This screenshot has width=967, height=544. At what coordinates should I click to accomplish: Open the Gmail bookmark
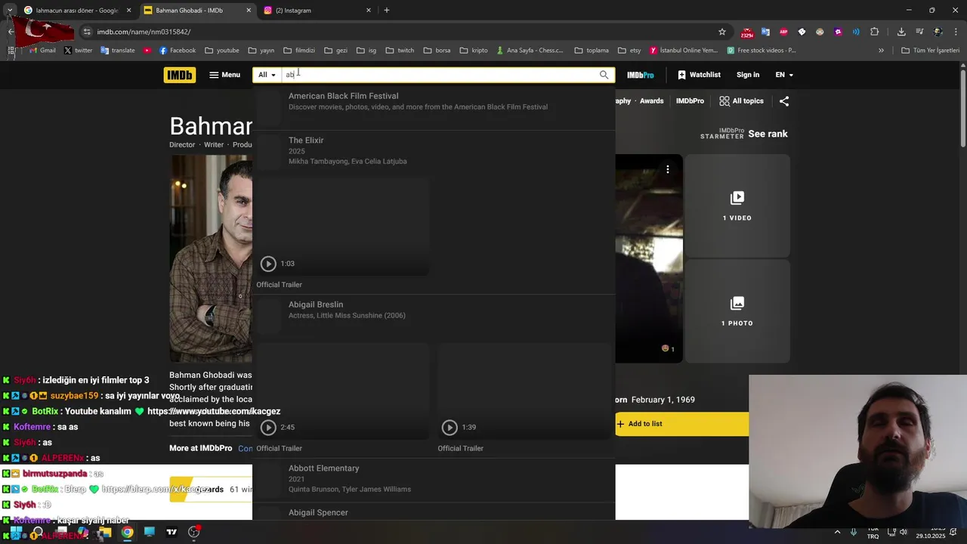pyautogui.click(x=42, y=51)
